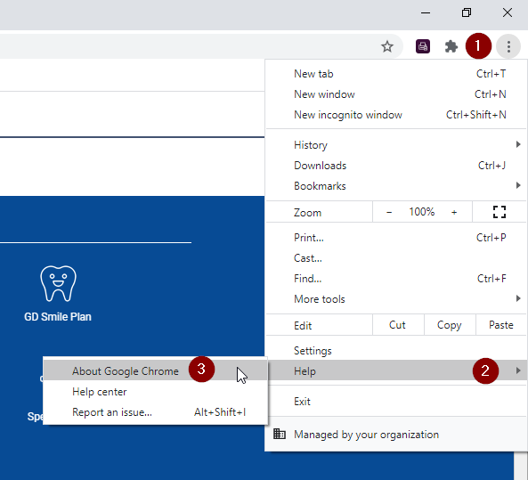Open the Chrome three-dot menu
The height and width of the screenshot is (480, 528).
click(x=508, y=46)
